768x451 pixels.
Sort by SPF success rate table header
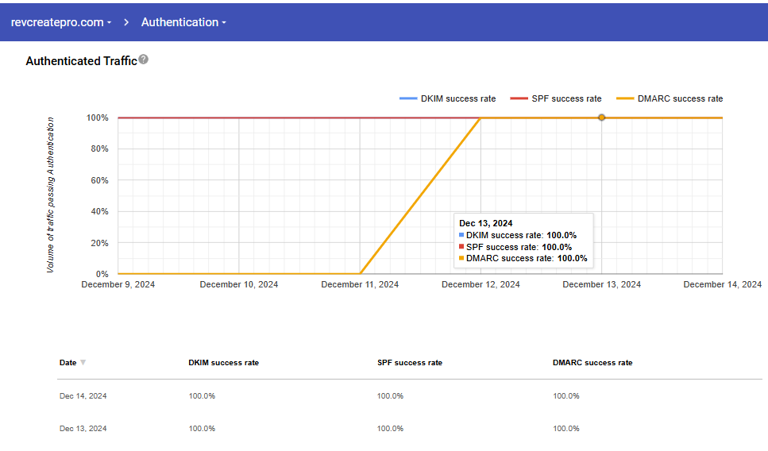tap(409, 363)
